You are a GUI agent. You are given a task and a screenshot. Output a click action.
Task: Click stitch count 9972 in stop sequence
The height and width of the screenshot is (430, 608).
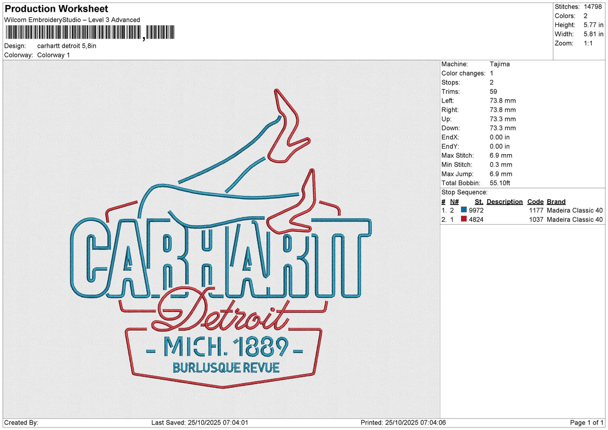coord(477,210)
